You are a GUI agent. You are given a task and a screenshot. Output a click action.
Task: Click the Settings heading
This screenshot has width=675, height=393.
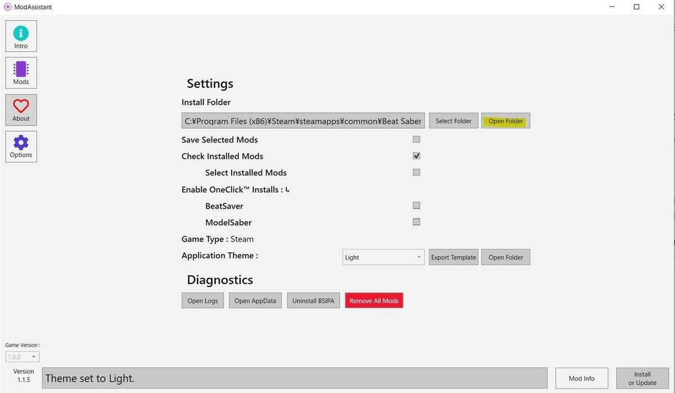click(x=210, y=83)
